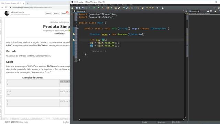Click the NEWS button
This screenshot has height=124, width=220.
pyautogui.click(x=64, y=13)
